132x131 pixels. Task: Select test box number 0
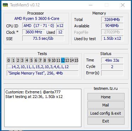(8, 60)
